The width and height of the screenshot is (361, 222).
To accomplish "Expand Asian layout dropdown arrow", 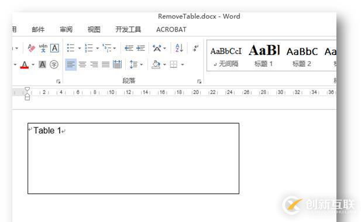I will tap(164, 48).
